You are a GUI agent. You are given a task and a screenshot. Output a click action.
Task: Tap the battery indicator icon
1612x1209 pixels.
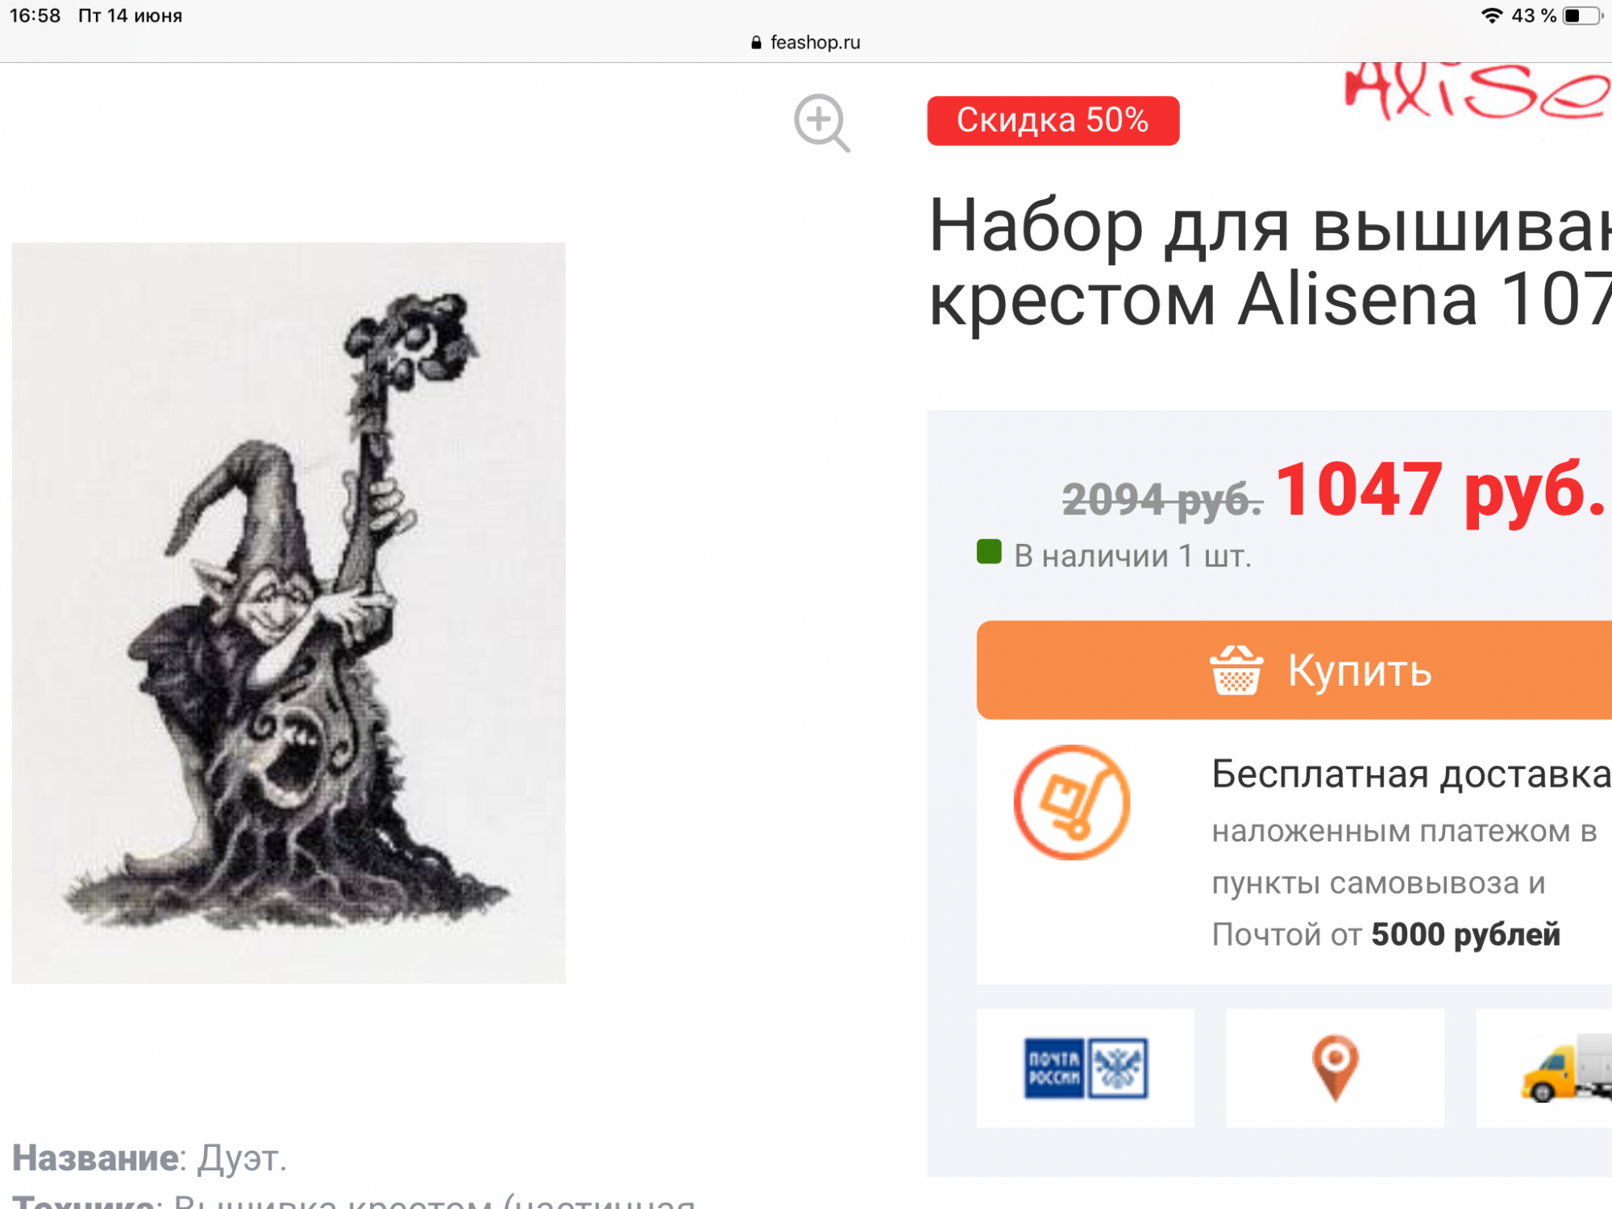(x=1583, y=15)
